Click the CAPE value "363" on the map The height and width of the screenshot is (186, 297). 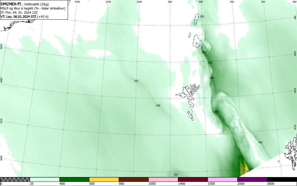coord(217,112)
